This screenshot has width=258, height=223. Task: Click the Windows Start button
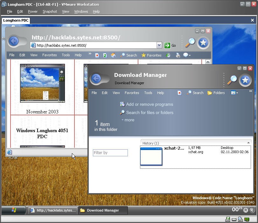tap(14, 210)
